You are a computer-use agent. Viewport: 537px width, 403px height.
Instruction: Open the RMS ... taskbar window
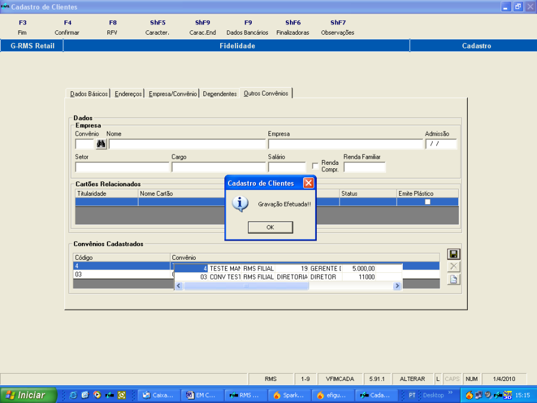coord(245,395)
